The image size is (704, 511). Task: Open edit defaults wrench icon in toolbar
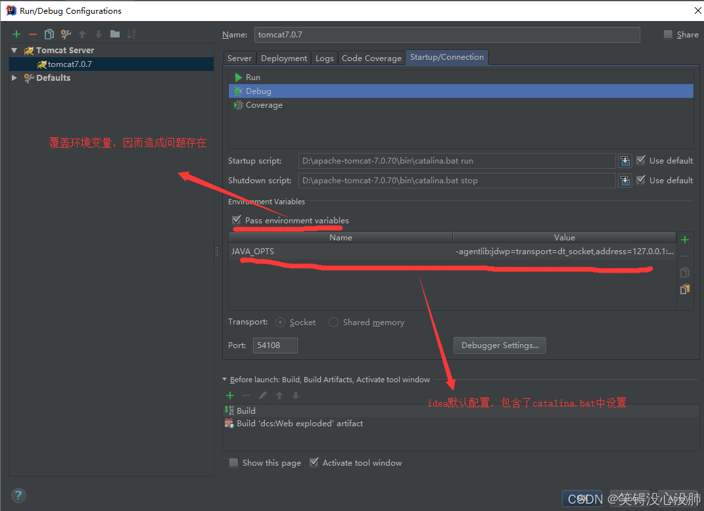click(66, 34)
